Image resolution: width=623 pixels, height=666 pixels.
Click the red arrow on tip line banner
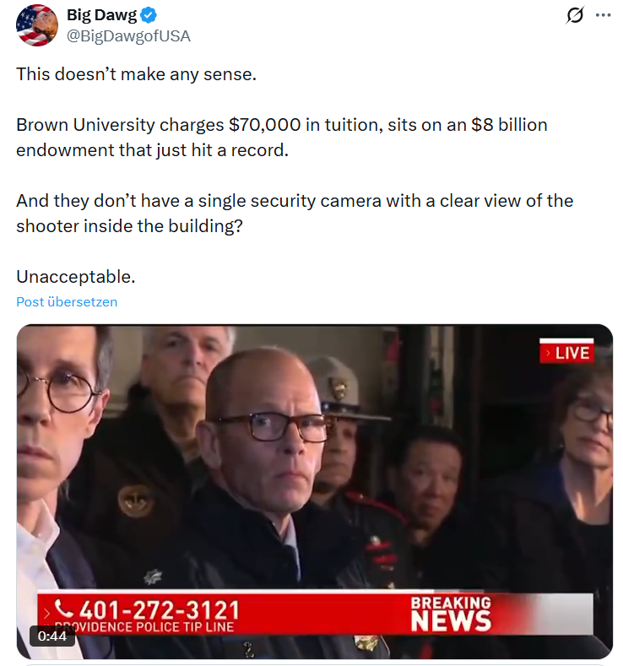click(46, 614)
